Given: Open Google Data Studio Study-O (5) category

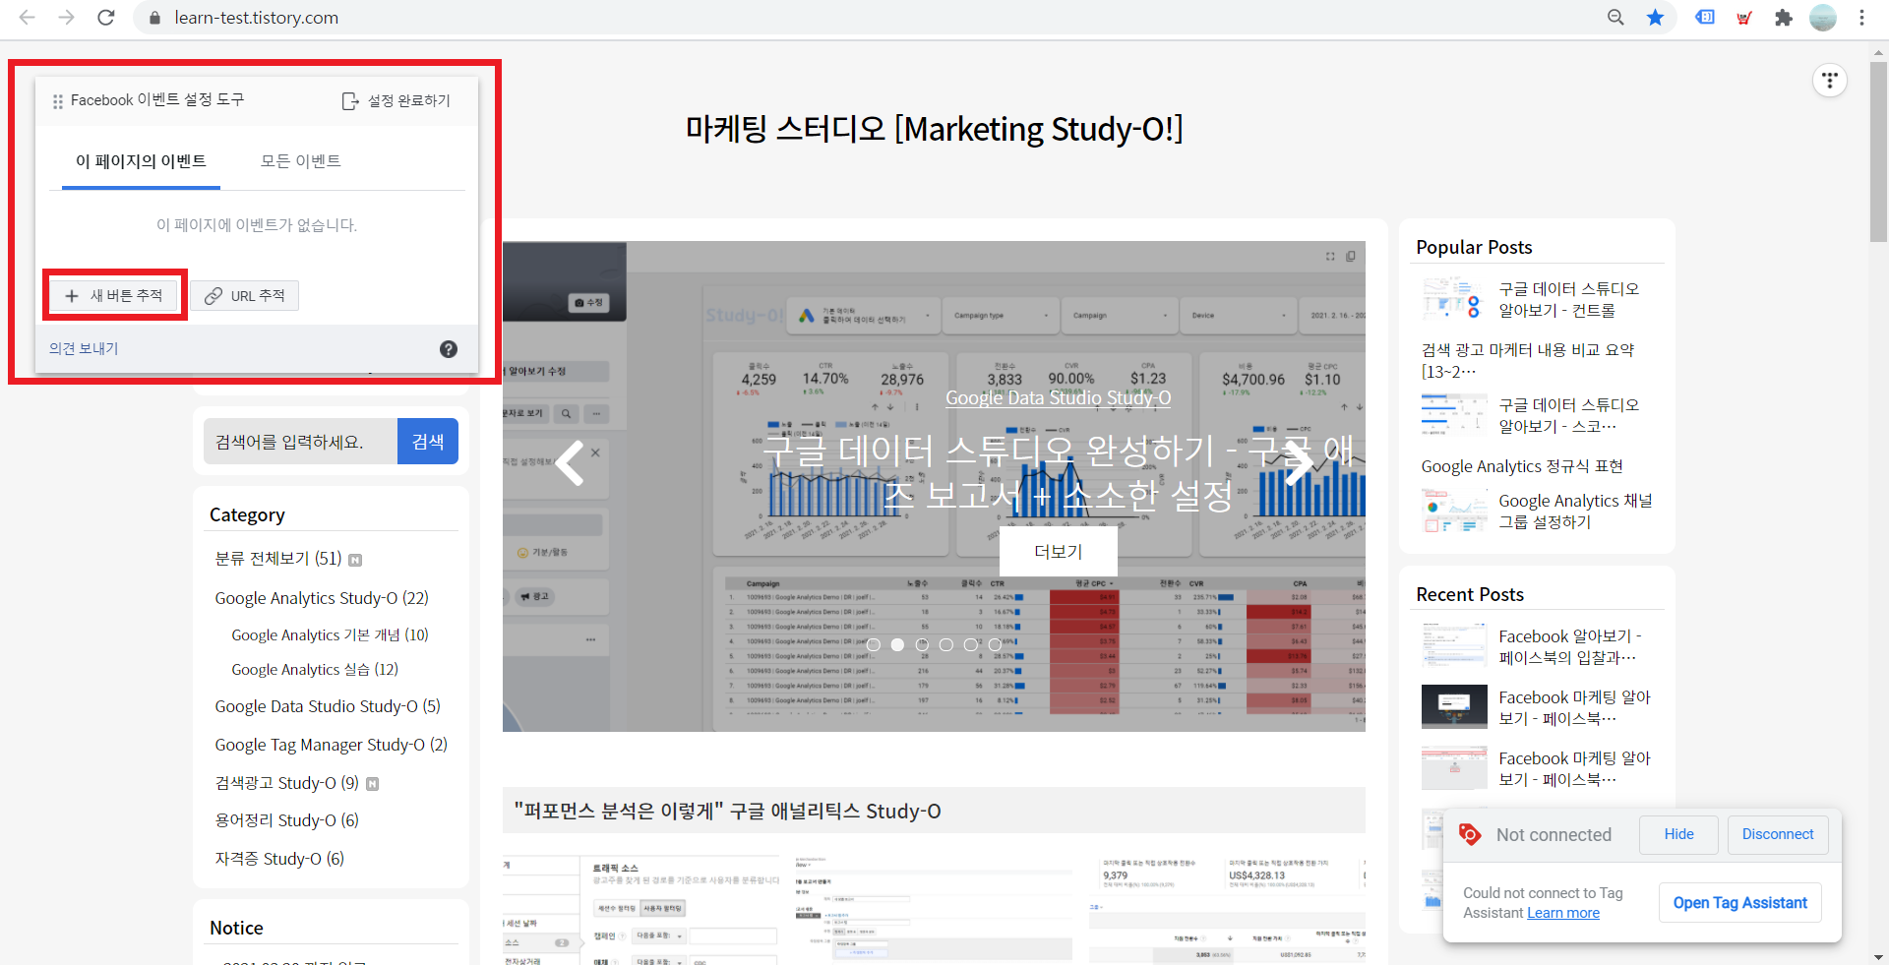Looking at the screenshot, I should tap(328, 706).
